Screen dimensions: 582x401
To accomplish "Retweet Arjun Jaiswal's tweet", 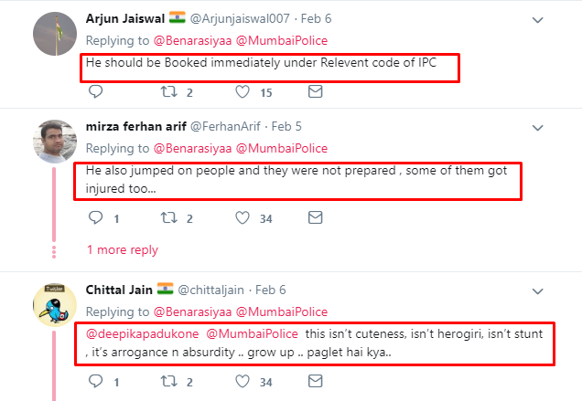I will point(169,91).
